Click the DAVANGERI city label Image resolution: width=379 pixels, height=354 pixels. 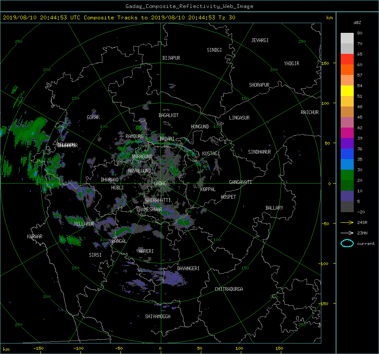188,269
